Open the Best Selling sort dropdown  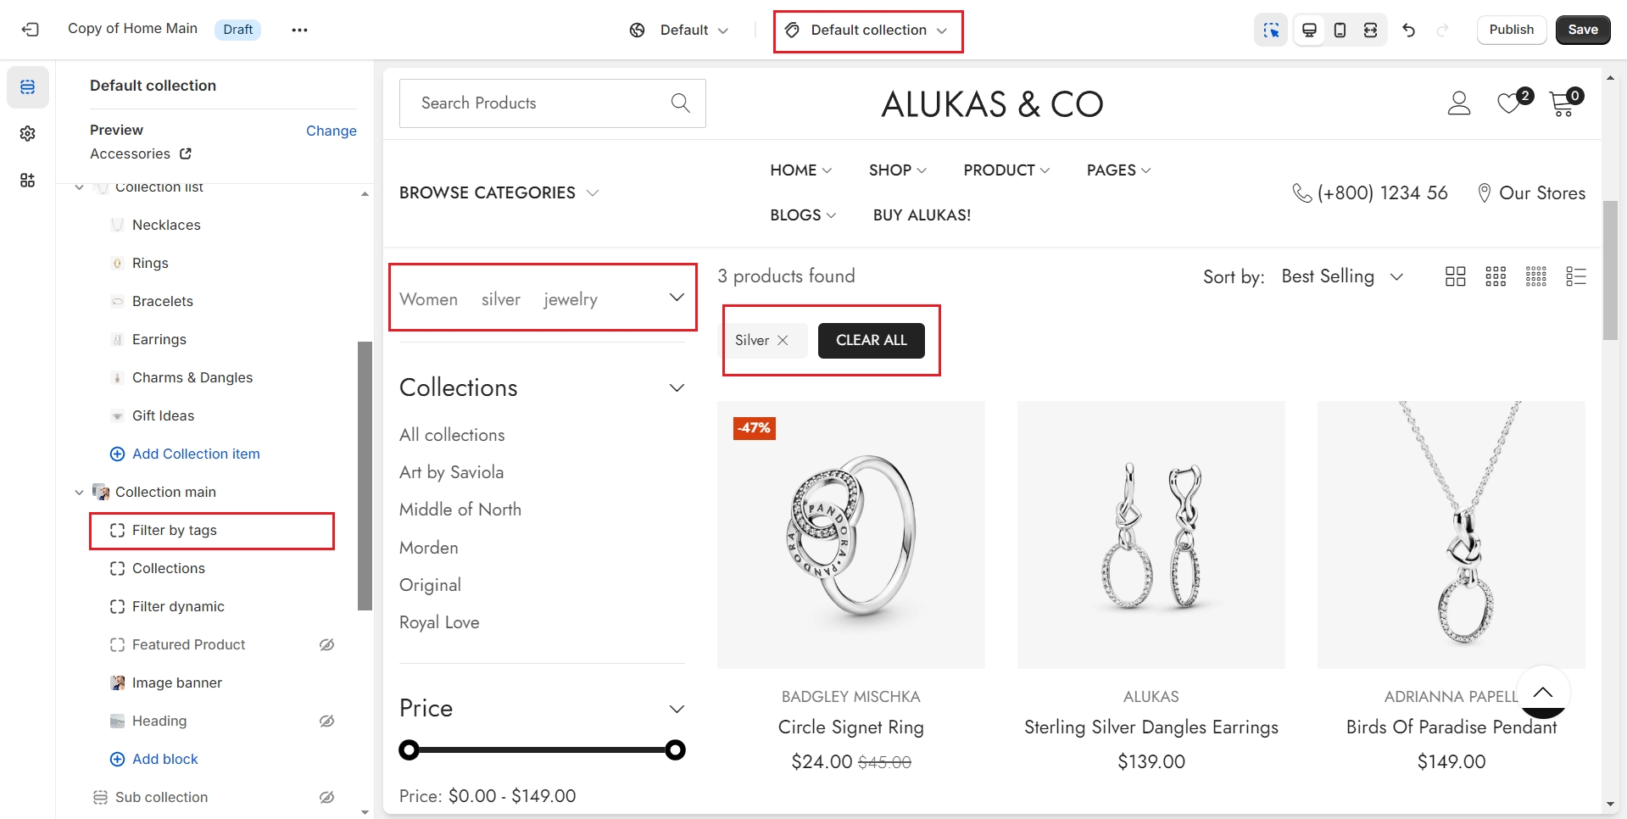tap(1341, 276)
